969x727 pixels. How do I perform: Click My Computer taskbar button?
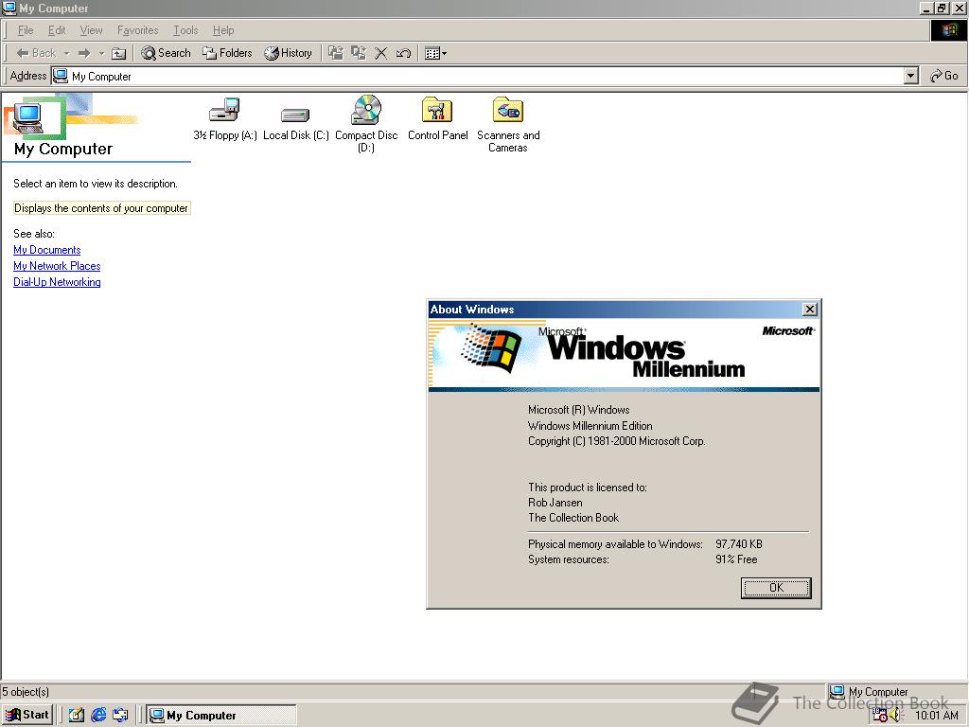(x=221, y=716)
